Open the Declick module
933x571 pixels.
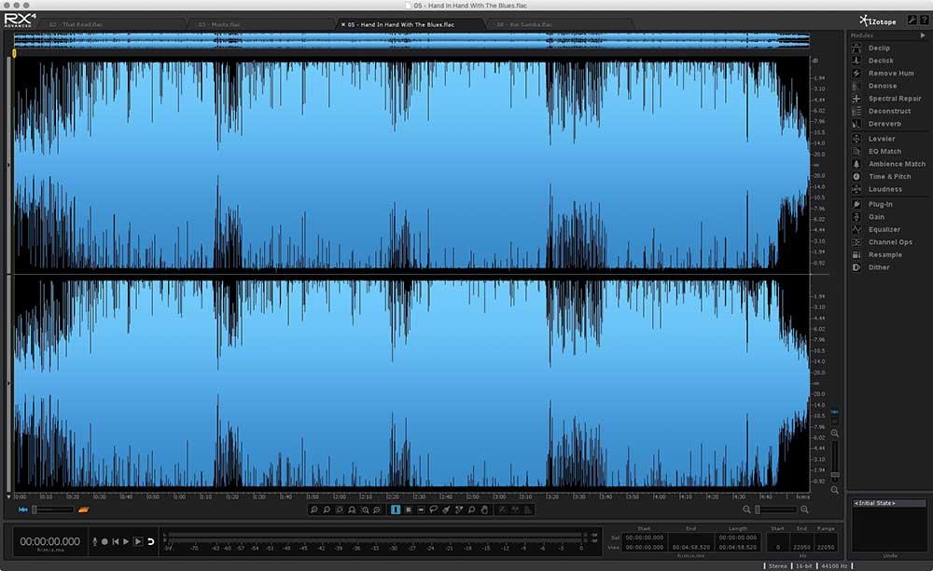881,61
